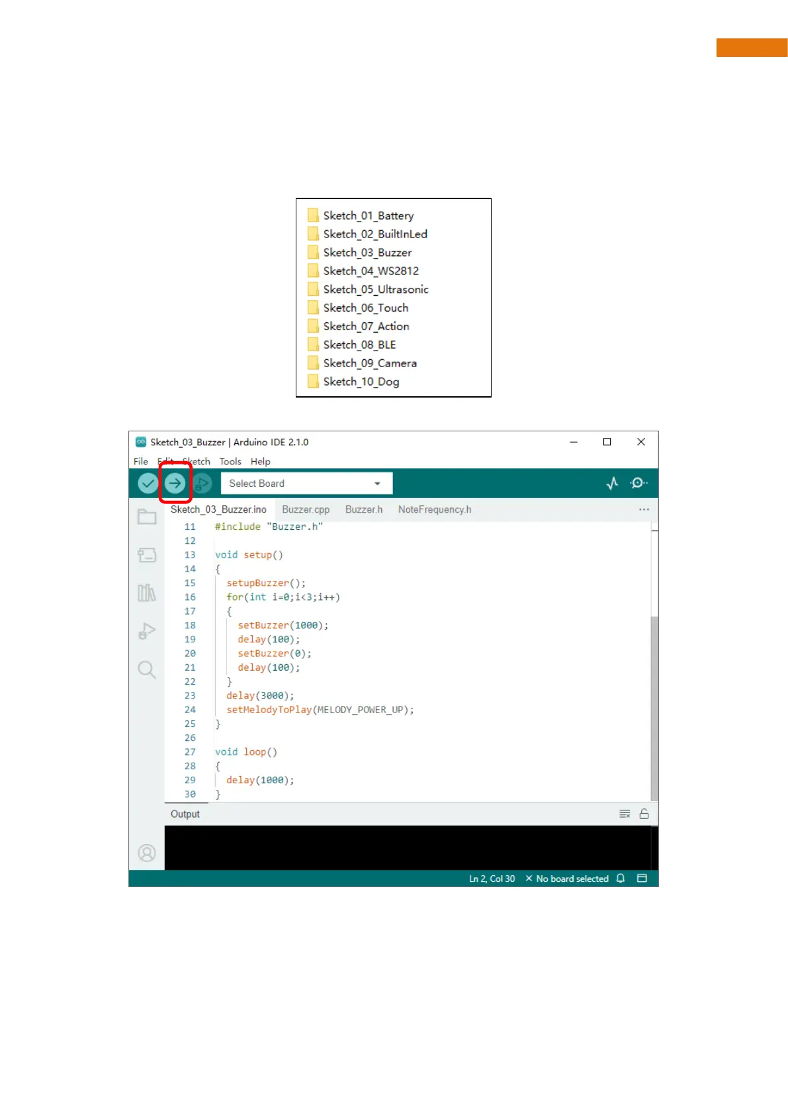Viewport: 788px width, 1114px height.
Task: Click the Ln 2, Col 30 status entry
Action: (x=492, y=878)
